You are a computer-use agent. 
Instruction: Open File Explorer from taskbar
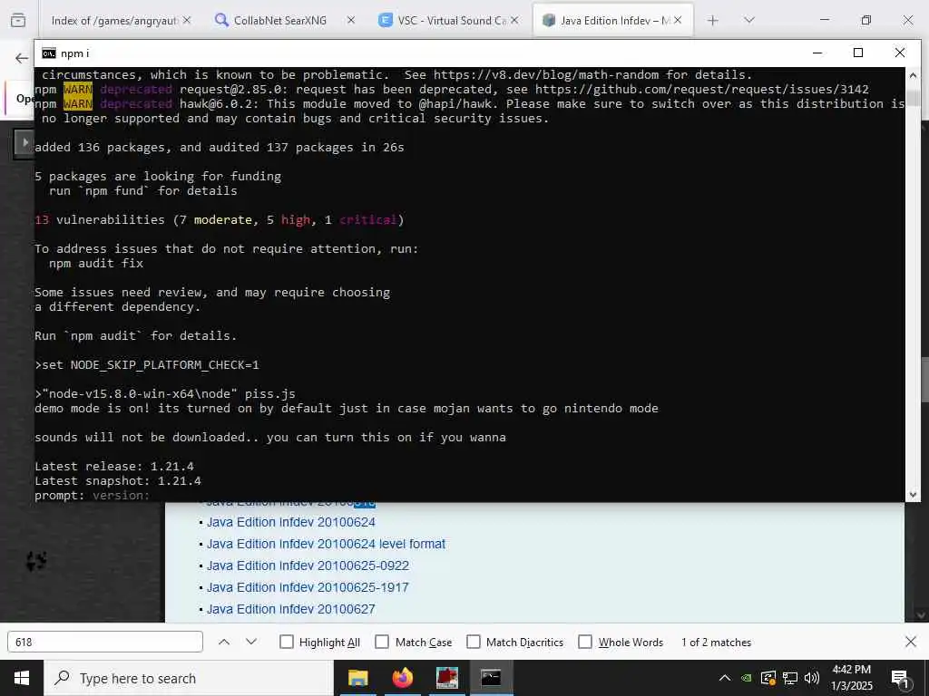(x=357, y=678)
